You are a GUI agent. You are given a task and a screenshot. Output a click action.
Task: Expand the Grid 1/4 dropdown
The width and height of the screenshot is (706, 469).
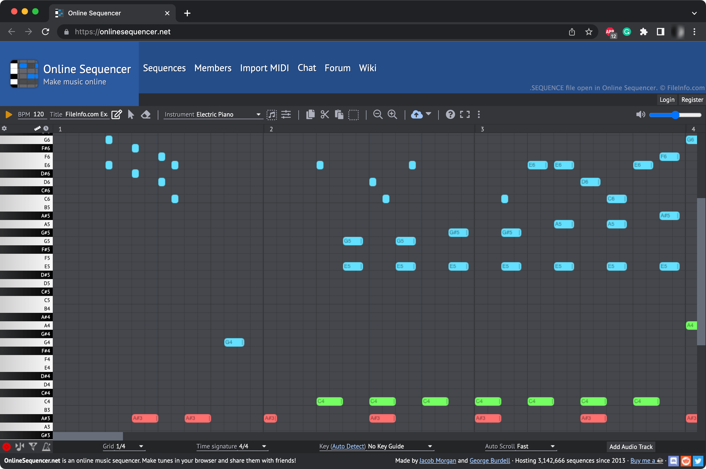(123, 447)
